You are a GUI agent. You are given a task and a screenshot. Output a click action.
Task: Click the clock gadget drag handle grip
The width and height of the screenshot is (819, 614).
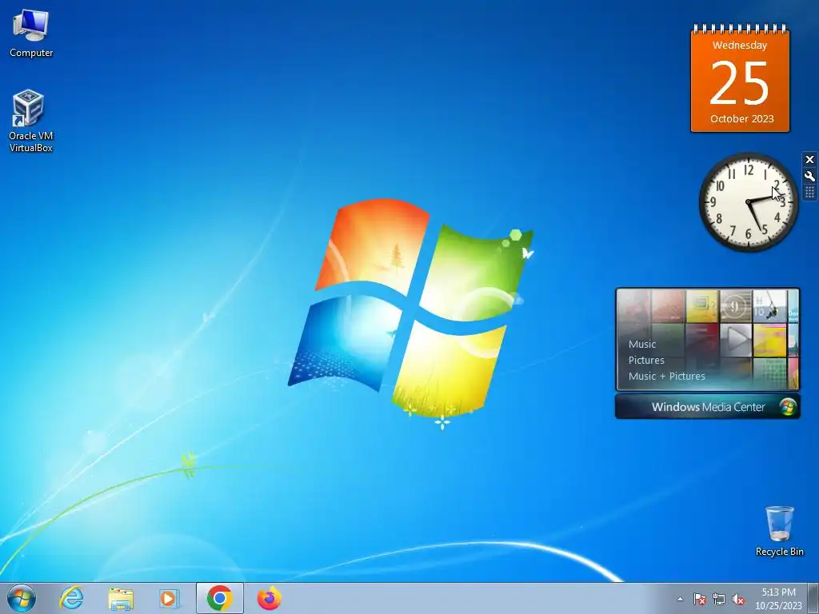point(809,193)
